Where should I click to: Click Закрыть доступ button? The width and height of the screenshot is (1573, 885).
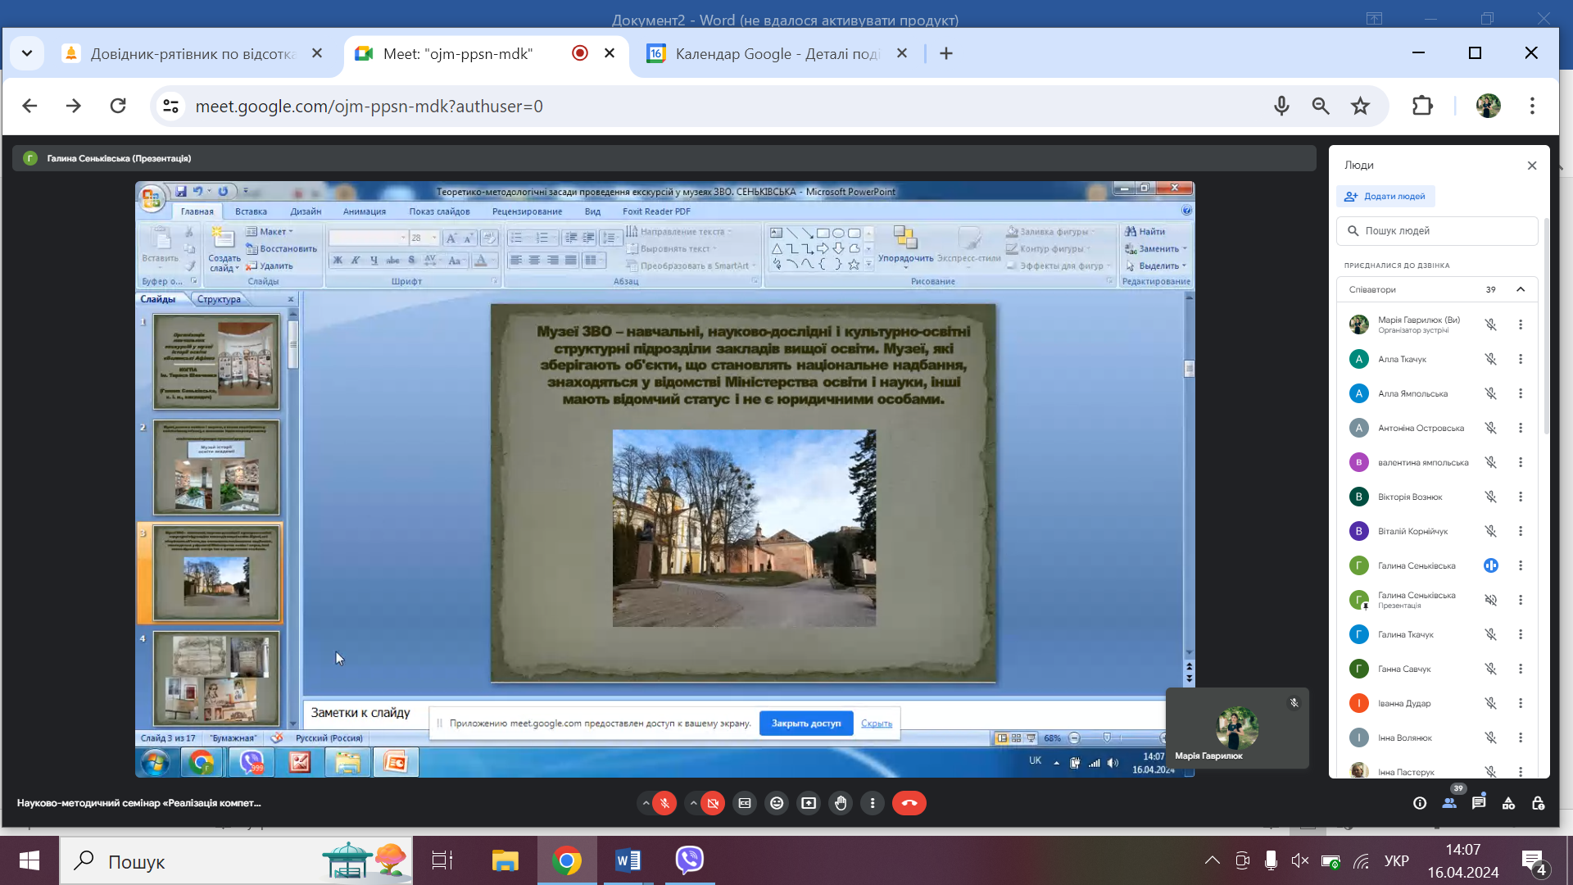(x=806, y=724)
